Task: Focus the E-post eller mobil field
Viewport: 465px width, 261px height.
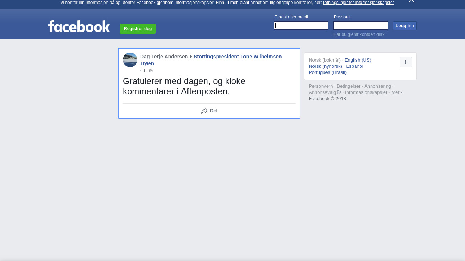Action: 301,25
